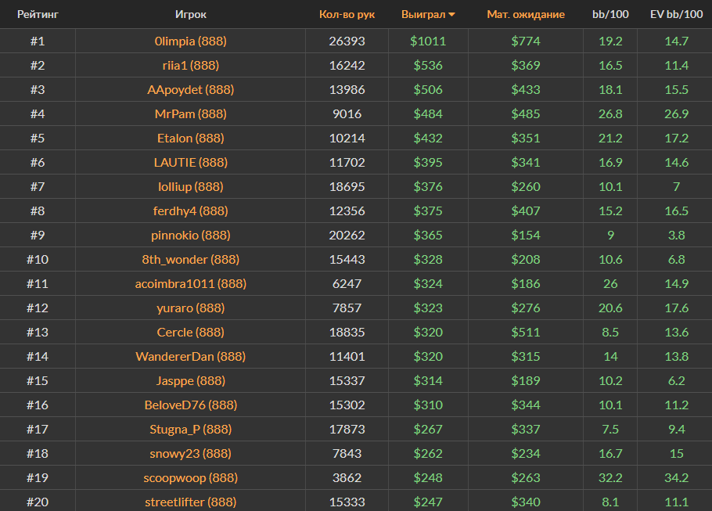Sort table by Кол-во рук column

[x=347, y=14]
